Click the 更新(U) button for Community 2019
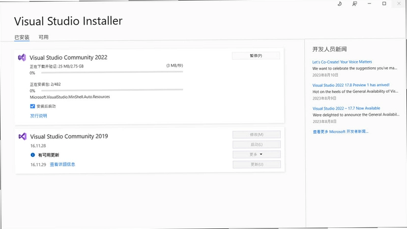 click(257, 164)
